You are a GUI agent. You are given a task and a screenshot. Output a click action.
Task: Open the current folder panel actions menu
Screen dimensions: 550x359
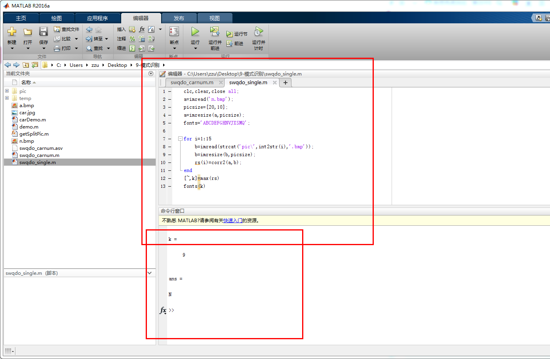pyautogui.click(x=151, y=74)
